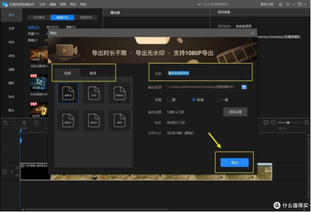Select the VIP golden number 5 thumbnail

[39, 110]
